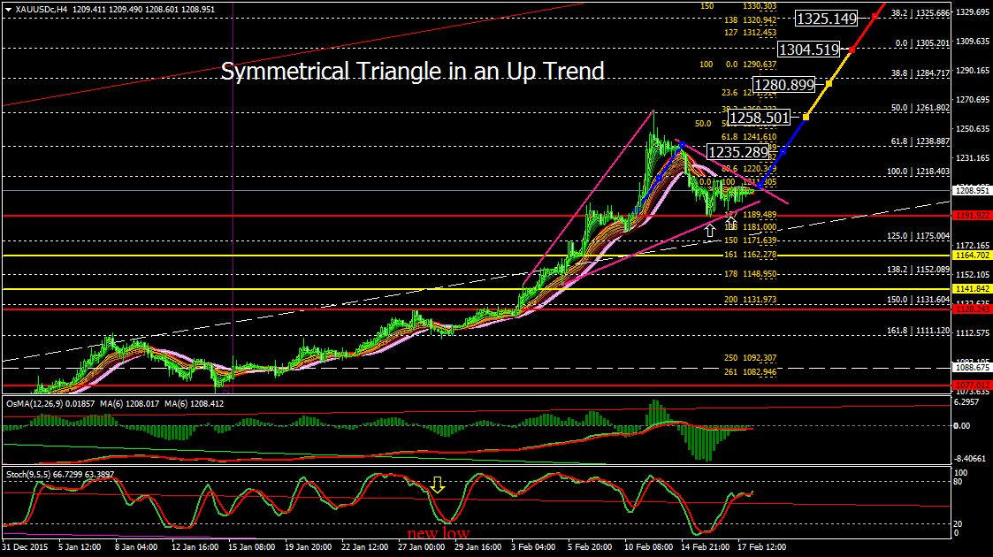Click yellow level label '127 1312.453'
Screen dimensions: 993x557
(751, 33)
